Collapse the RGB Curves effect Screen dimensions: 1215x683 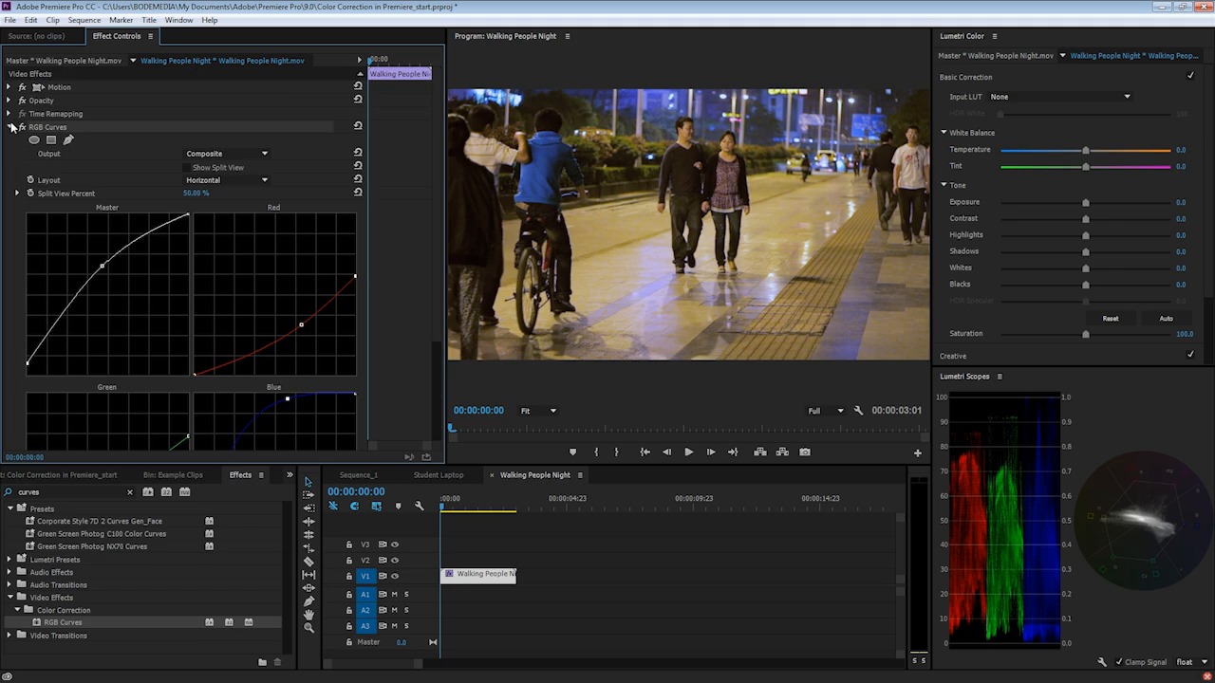(x=9, y=127)
